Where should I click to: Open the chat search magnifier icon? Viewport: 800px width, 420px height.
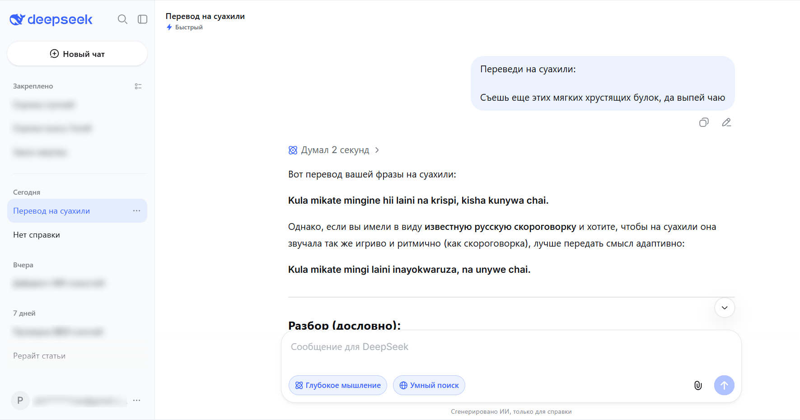click(122, 19)
